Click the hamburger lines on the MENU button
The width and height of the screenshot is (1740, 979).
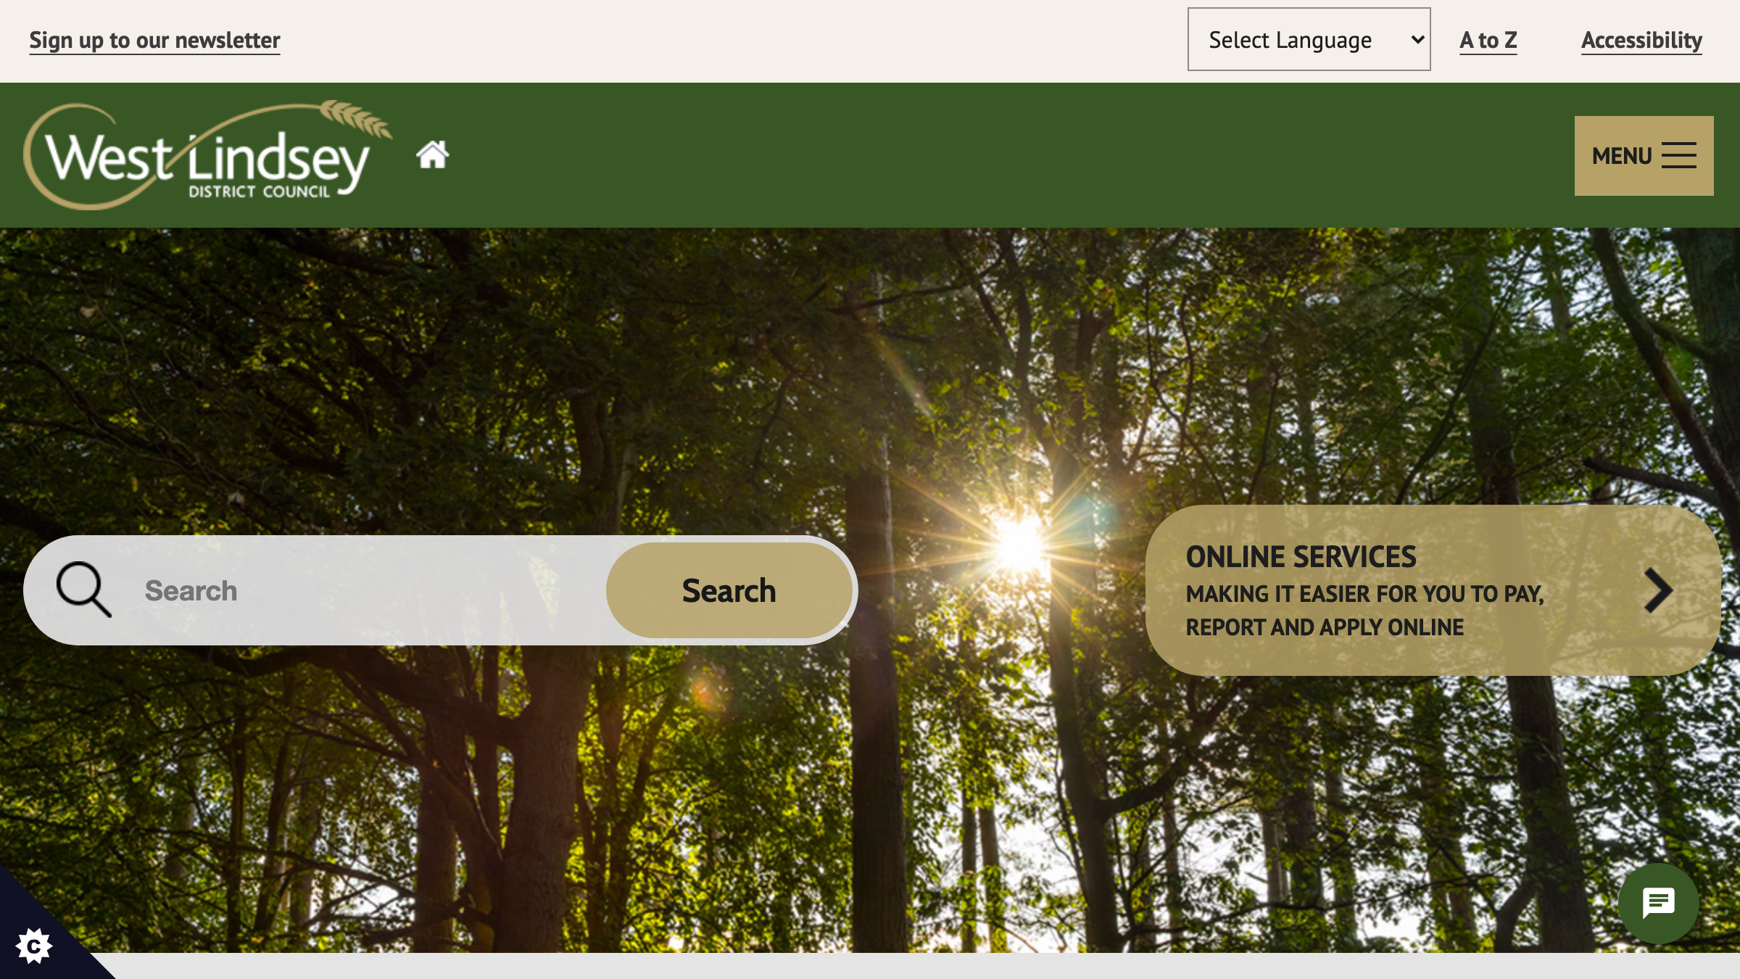click(x=1679, y=155)
